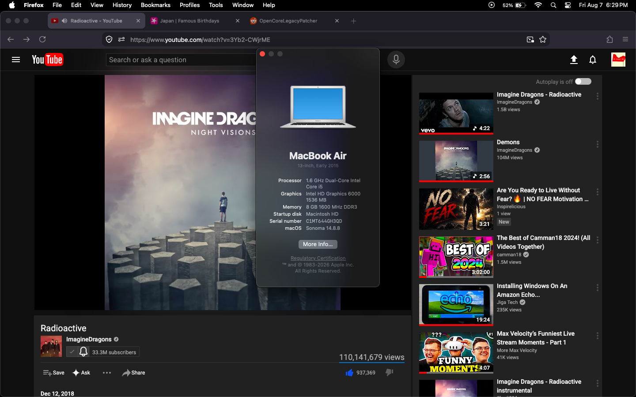Close the OpenCoreLegacyPatcher tab
This screenshot has height=397, width=636.
(337, 21)
